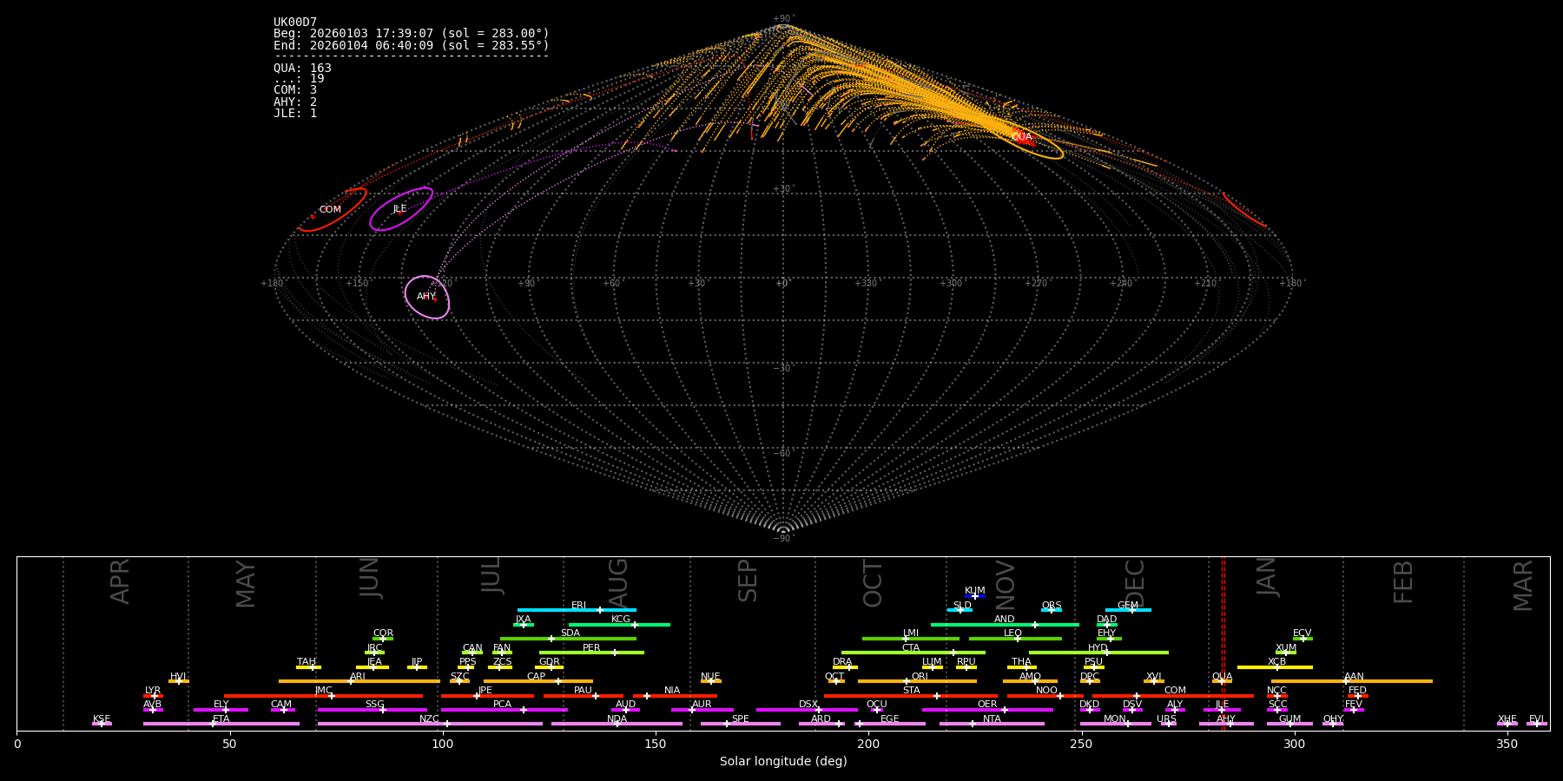Select the COM radiant ellipse label

(x=330, y=210)
